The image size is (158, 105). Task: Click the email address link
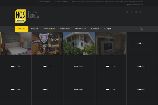pyautogui.click(x=135, y=5)
